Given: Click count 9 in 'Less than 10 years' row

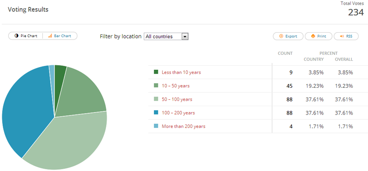Looking at the screenshot, I should (x=291, y=73).
